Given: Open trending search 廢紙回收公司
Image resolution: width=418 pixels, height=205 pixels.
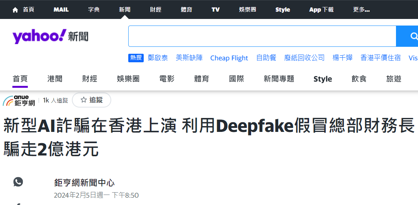Looking at the screenshot, I should point(304,58).
